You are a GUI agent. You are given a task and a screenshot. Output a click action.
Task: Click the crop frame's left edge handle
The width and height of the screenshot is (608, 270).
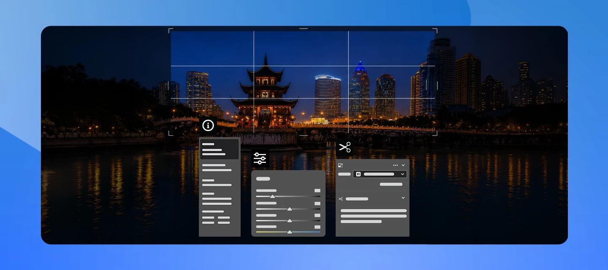point(169,85)
